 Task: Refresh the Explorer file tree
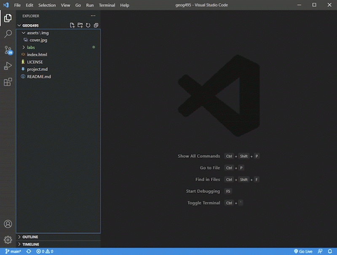coord(88,25)
